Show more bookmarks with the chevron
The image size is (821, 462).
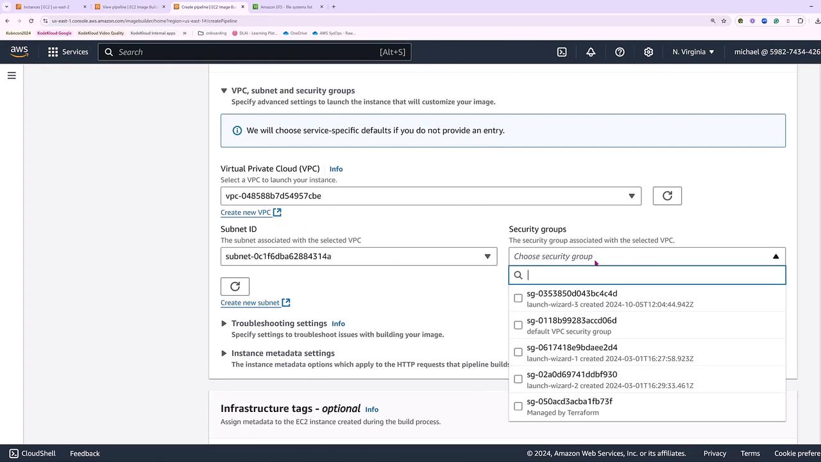click(185, 33)
